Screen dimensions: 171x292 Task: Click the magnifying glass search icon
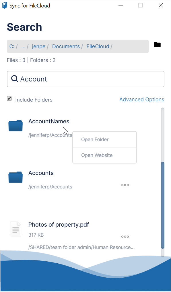(14, 79)
